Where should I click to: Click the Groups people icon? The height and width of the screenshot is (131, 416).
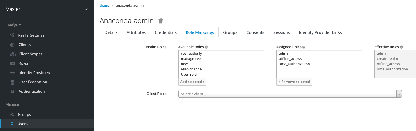[x=12, y=114]
